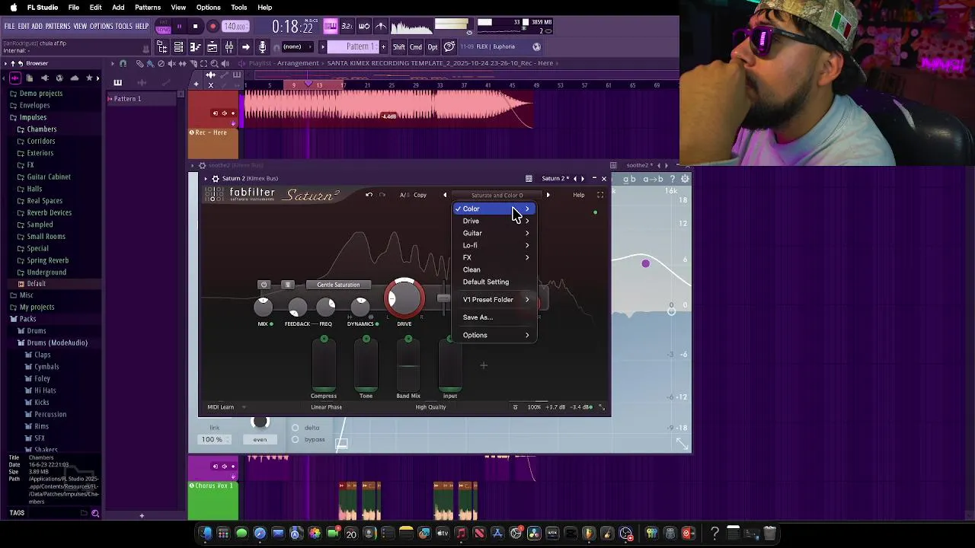Viewport: 975px width, 548px height.
Task: Open the FL Studio TOOLS menu
Action: (123, 26)
